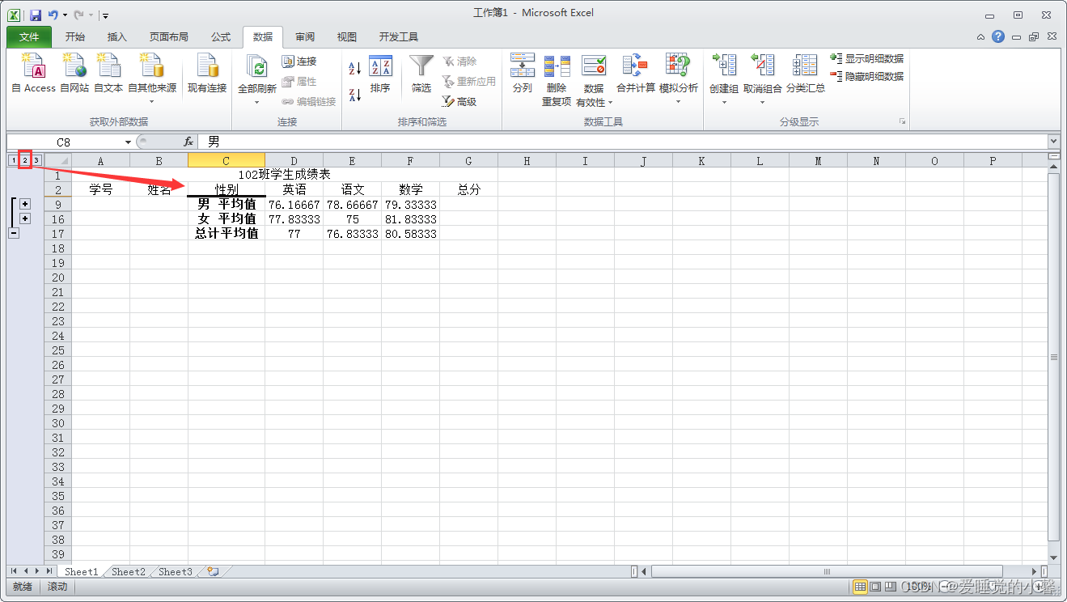Viewport: 1067px width, 602px height.
Task: Click the undo arrow icon
Action: (x=53, y=15)
